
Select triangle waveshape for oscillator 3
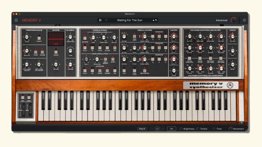pos(166,59)
